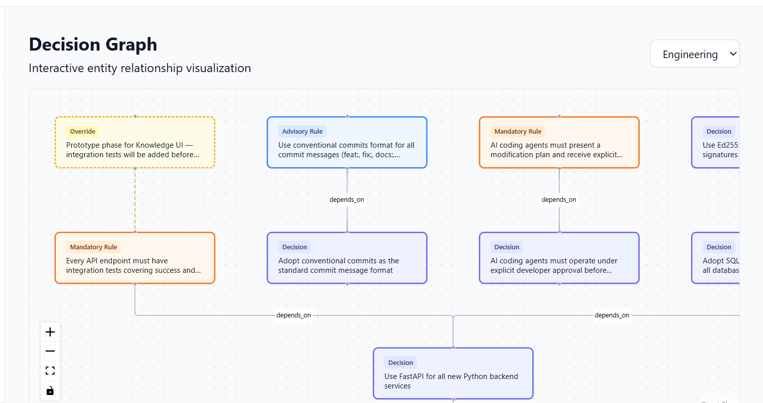Click the Decision node on FastAPI backend services
763x403 pixels.
click(x=452, y=373)
